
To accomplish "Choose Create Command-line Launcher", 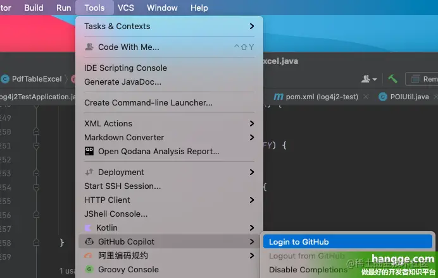I will 169,102.
